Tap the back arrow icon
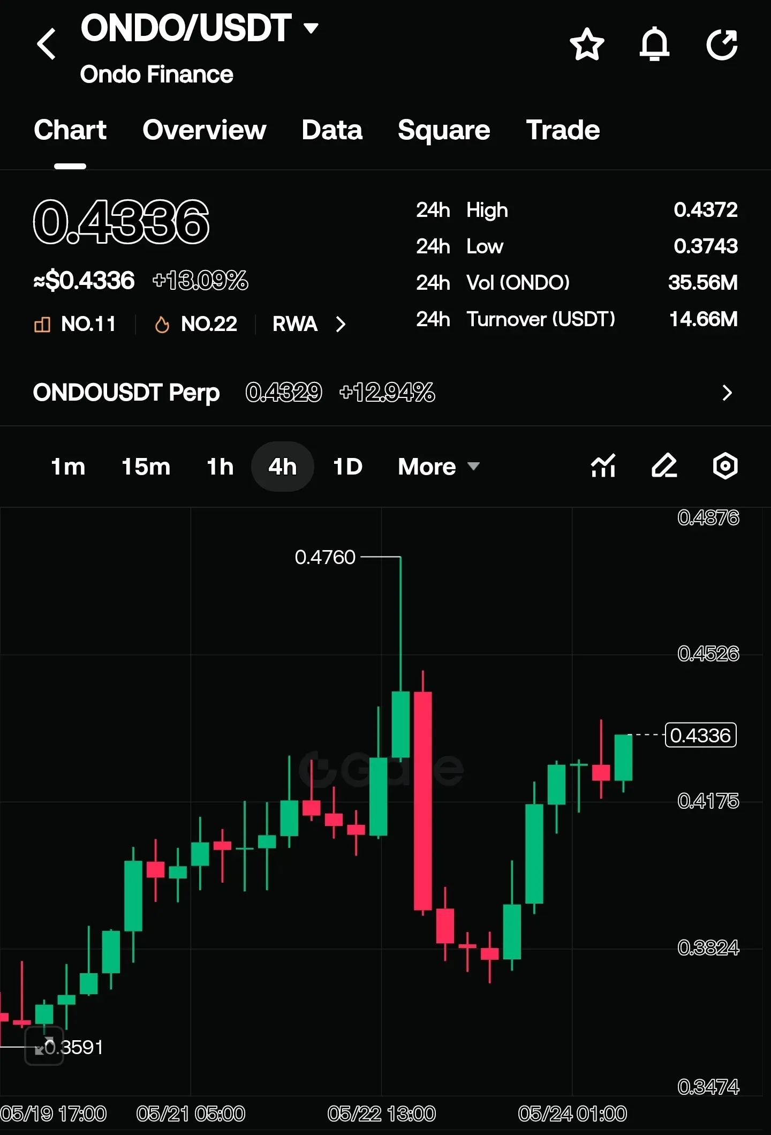Image resolution: width=771 pixels, height=1135 pixels. click(x=47, y=43)
